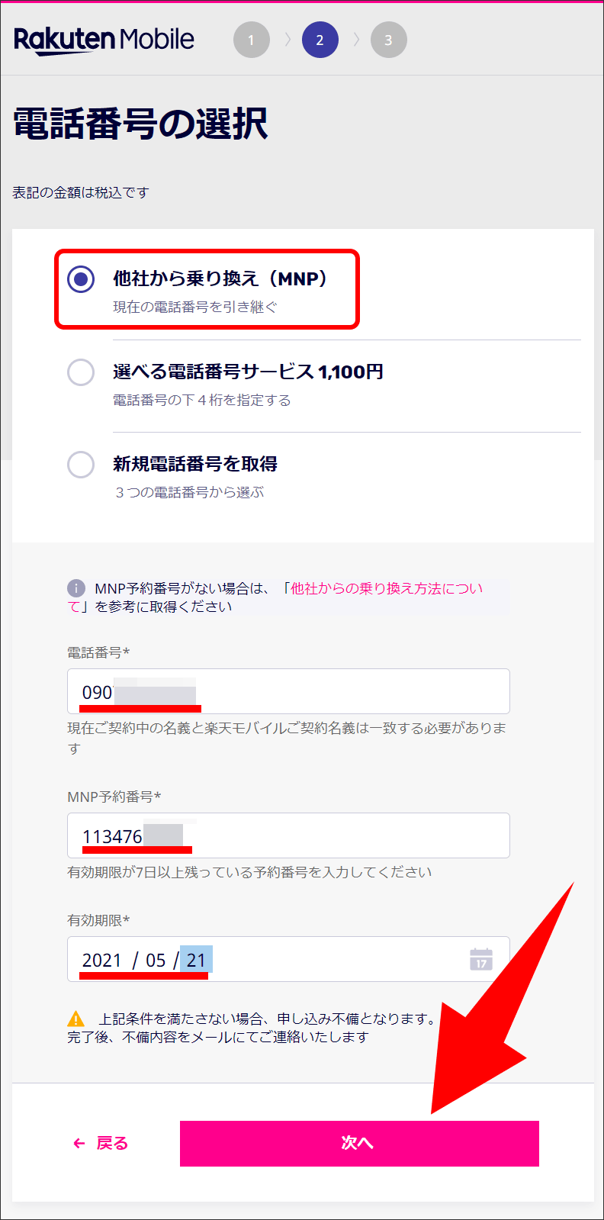Click the Rakuten Mobile logo

tap(104, 40)
